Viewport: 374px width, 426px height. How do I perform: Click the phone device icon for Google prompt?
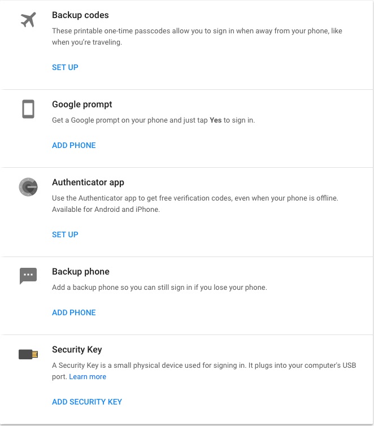click(x=28, y=109)
